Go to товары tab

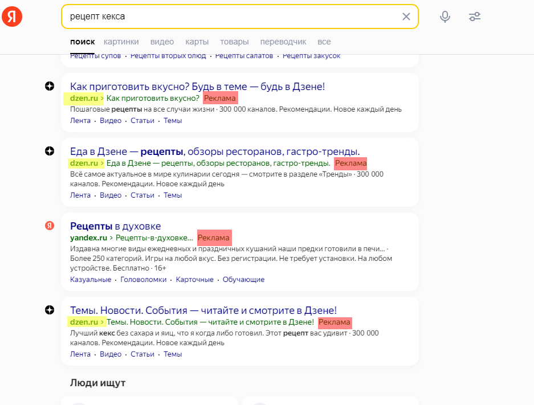tap(234, 42)
